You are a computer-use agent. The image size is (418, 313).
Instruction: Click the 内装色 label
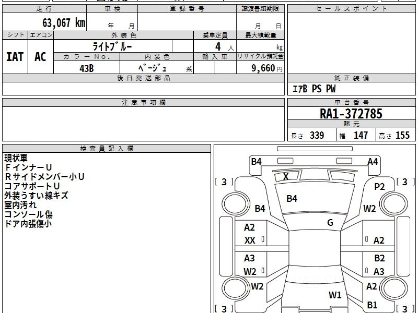(x=157, y=57)
